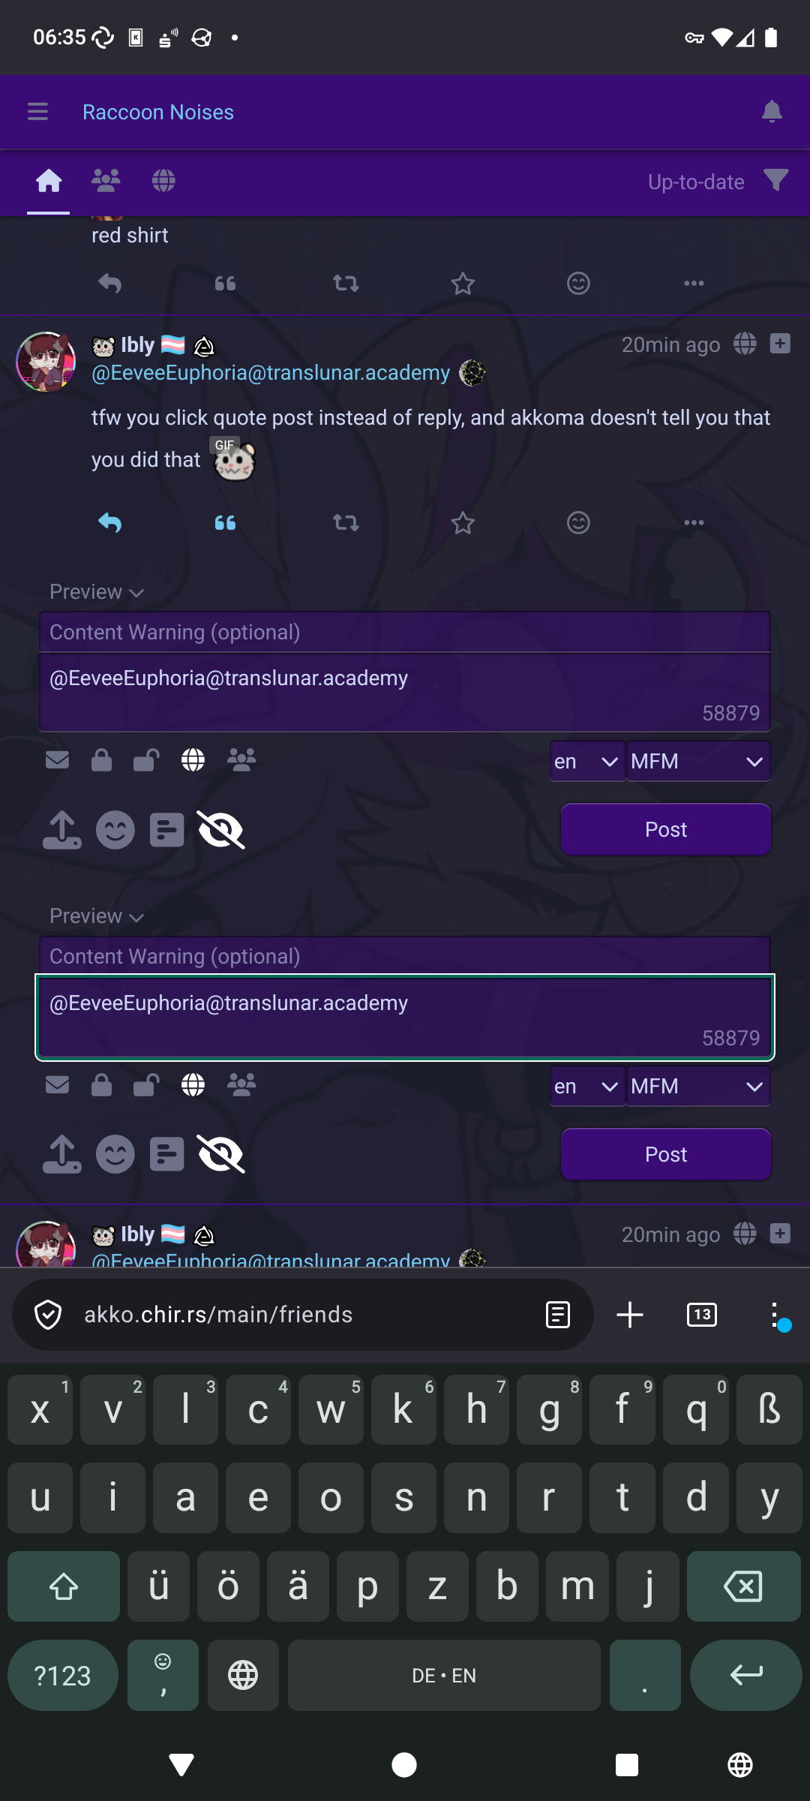This screenshot has width=810, height=1801.
Task: Open the en language dropdown in first reply
Action: 587,761
